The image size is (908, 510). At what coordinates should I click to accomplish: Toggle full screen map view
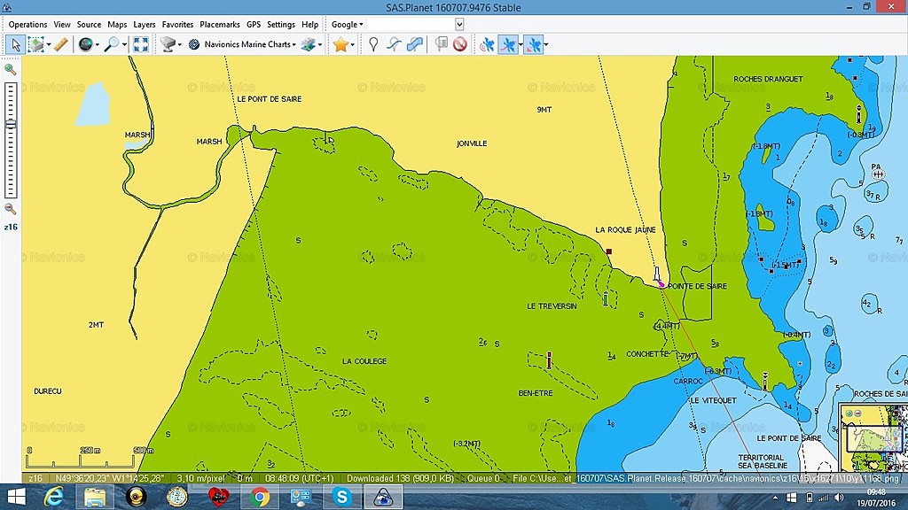[x=140, y=44]
